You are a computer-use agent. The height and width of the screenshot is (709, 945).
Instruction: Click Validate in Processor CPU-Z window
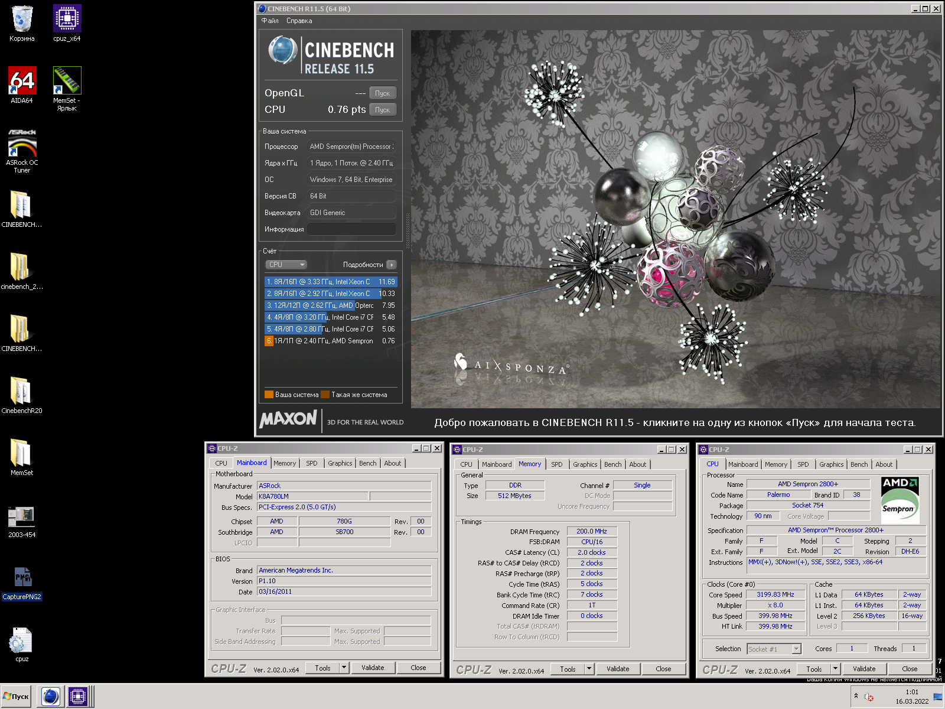(x=864, y=669)
